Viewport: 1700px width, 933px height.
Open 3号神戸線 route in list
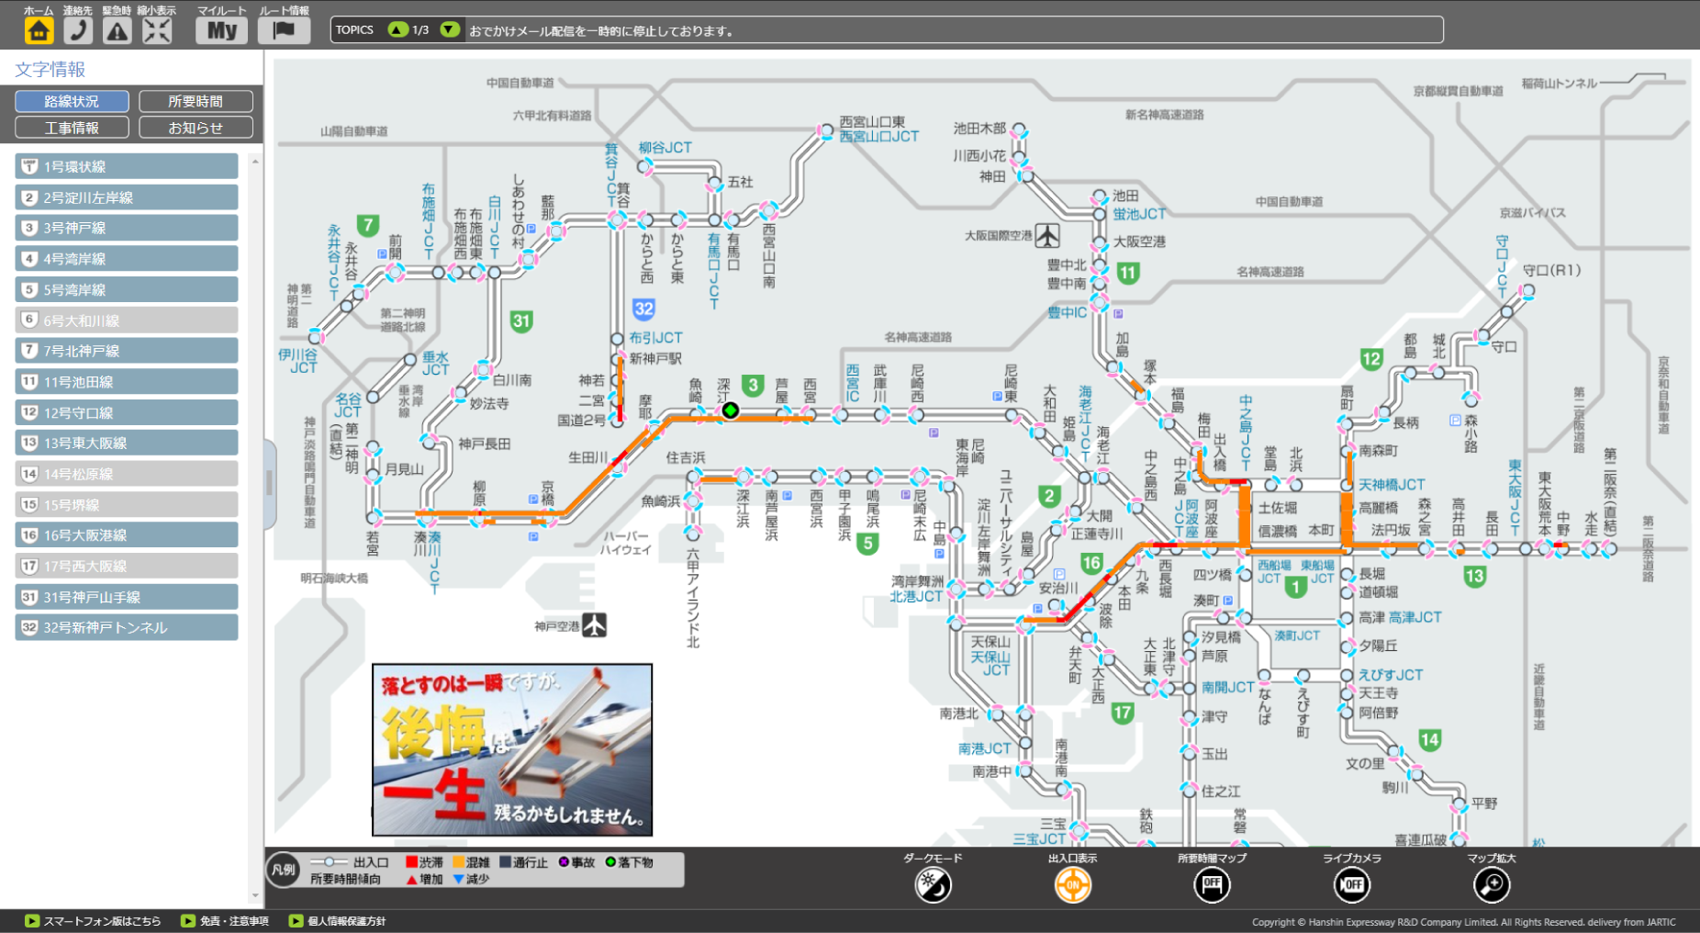click(x=127, y=228)
